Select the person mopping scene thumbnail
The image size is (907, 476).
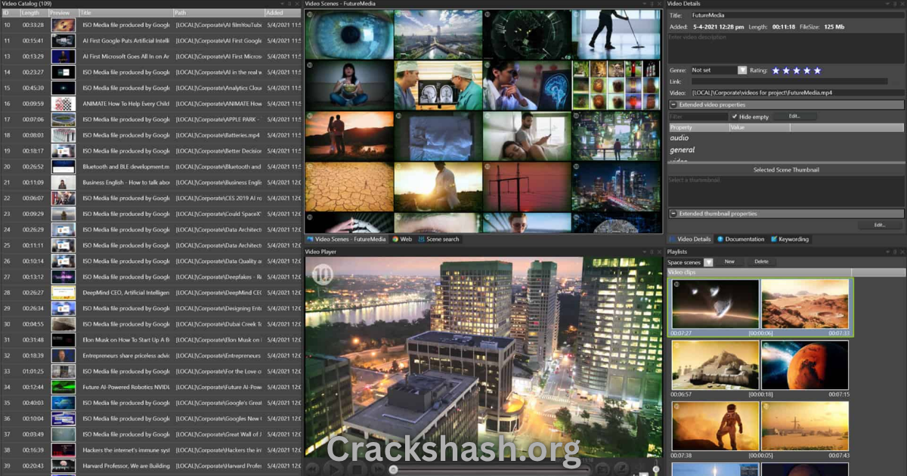pos(616,34)
